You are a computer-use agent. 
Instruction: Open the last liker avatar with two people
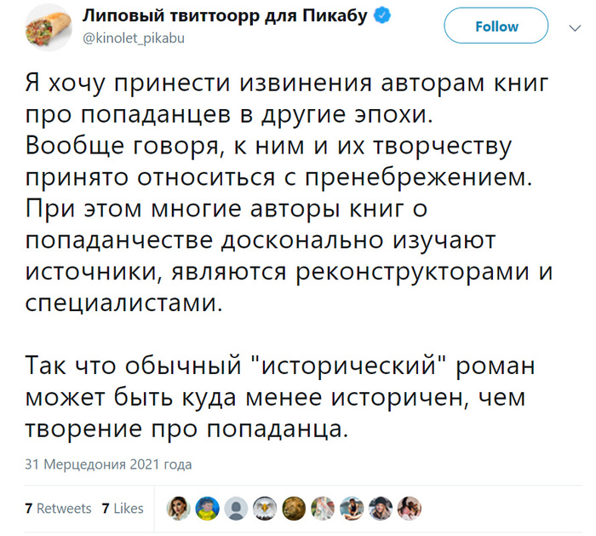click(x=410, y=508)
